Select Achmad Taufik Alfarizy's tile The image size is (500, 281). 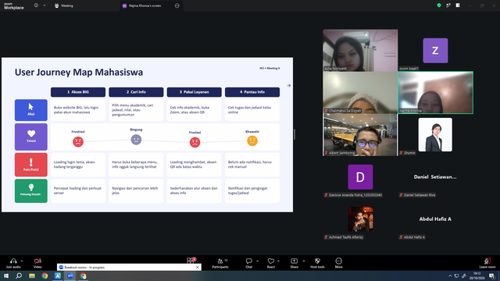pos(360,219)
